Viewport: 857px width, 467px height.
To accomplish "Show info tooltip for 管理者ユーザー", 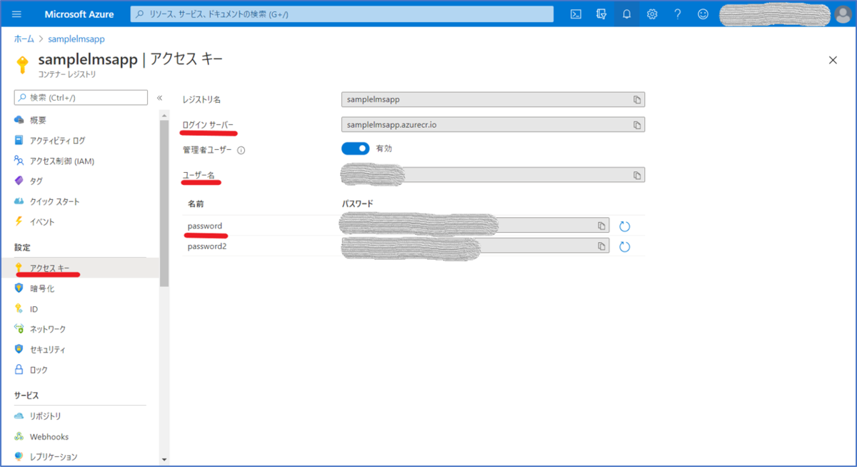I will [x=241, y=150].
